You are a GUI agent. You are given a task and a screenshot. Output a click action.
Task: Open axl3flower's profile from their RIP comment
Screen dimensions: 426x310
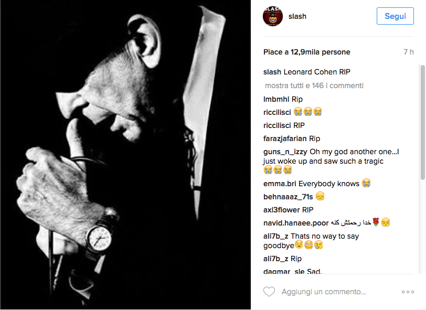pyautogui.click(x=279, y=209)
